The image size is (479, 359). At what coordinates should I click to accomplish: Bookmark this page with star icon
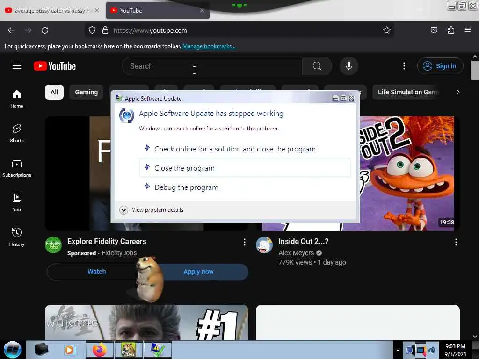[x=387, y=30]
